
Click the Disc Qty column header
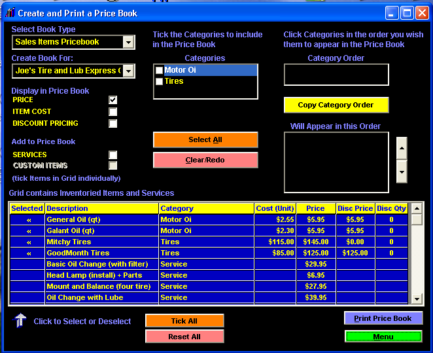coord(392,208)
